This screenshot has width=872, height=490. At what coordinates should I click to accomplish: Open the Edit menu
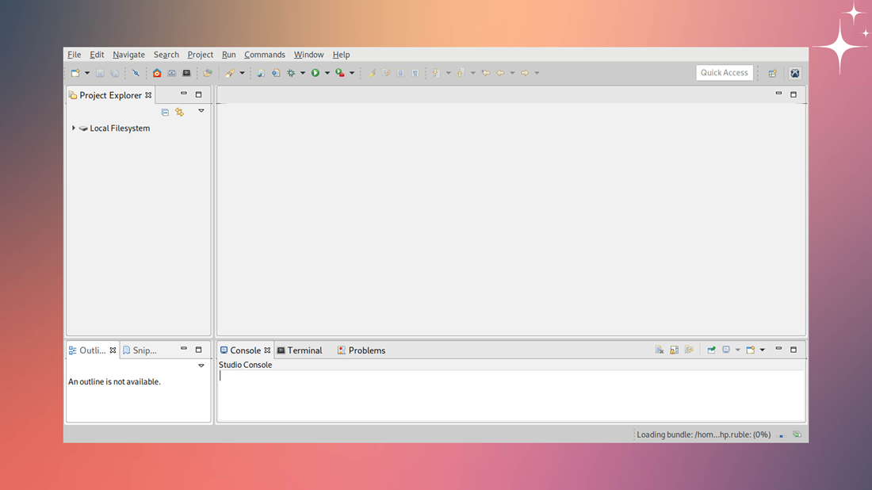pos(97,55)
